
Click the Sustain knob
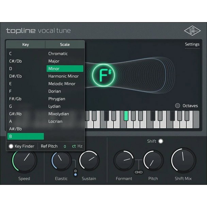[89, 160]
